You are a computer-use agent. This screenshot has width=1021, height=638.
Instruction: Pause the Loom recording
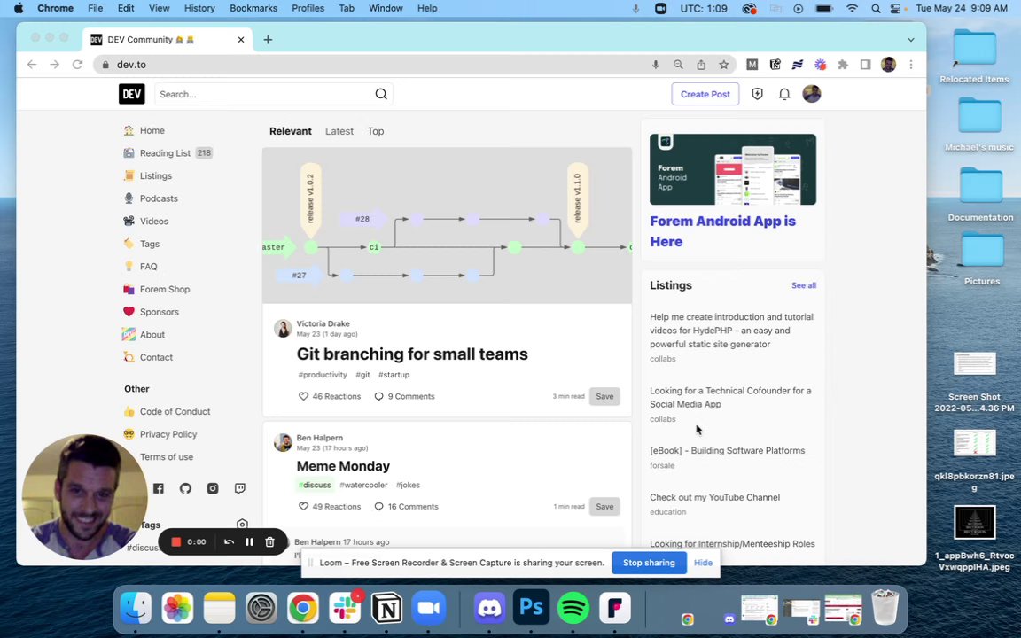[249, 541]
